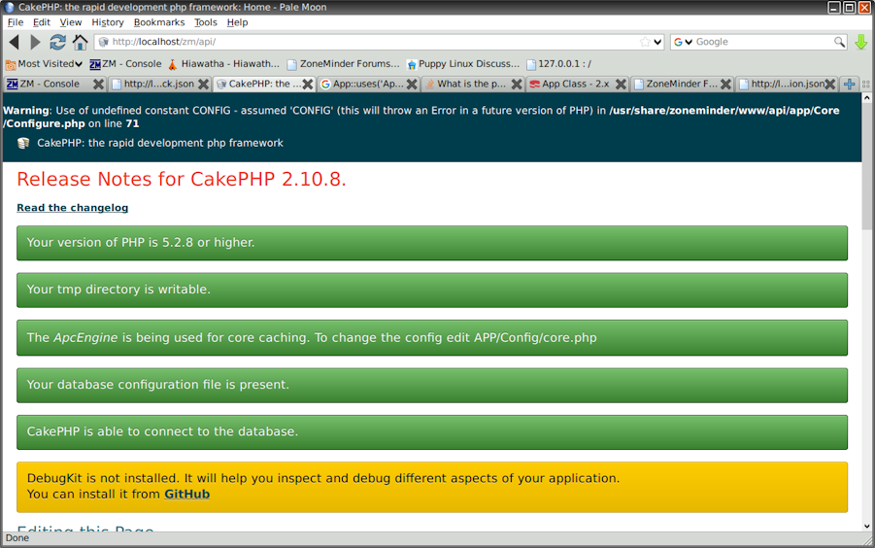Close the CakePHP tab
Viewport: 875px width, 548px height.
[308, 84]
